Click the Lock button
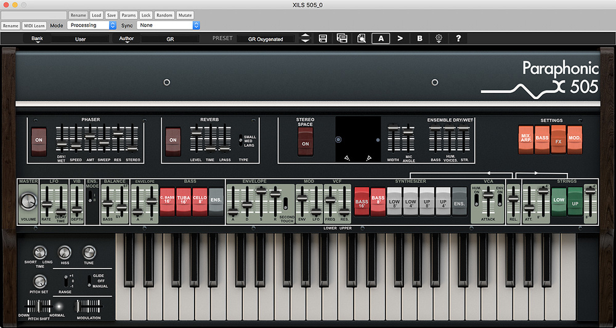The height and width of the screenshot is (328, 616). pyautogui.click(x=146, y=15)
